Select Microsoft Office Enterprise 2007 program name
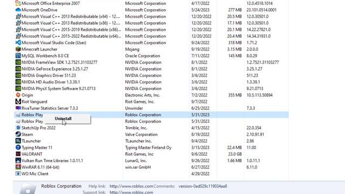The height and width of the screenshot is (194, 345). (51, 3)
